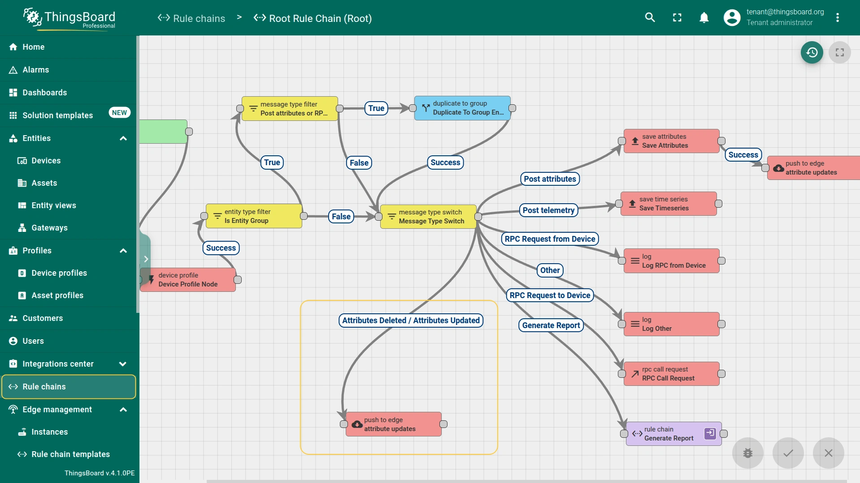Open Dashboards from the sidebar

(x=45, y=93)
